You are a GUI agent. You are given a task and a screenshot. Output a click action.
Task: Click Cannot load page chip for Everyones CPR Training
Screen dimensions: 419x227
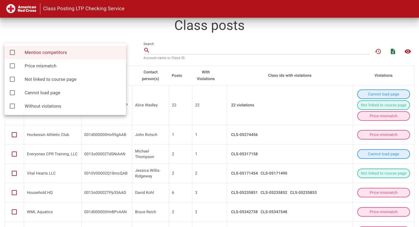[x=383, y=154]
